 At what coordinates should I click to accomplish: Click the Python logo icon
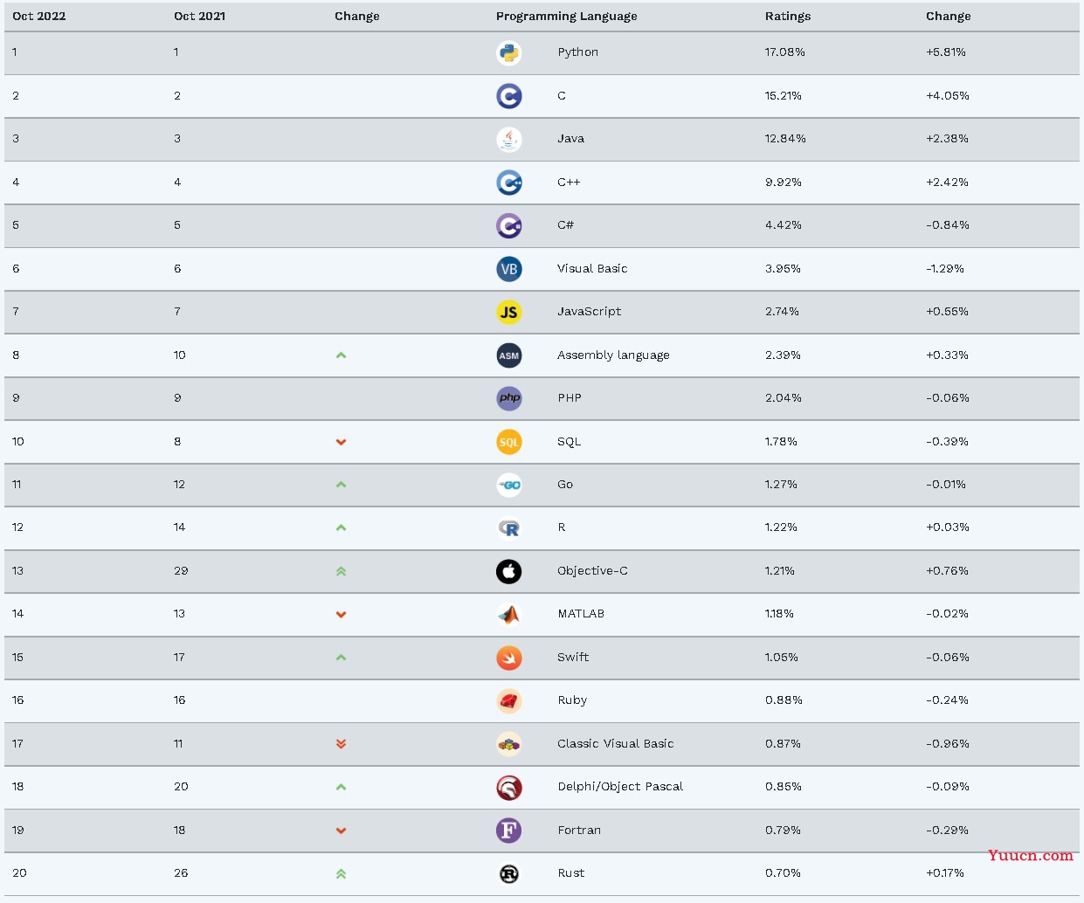point(509,52)
